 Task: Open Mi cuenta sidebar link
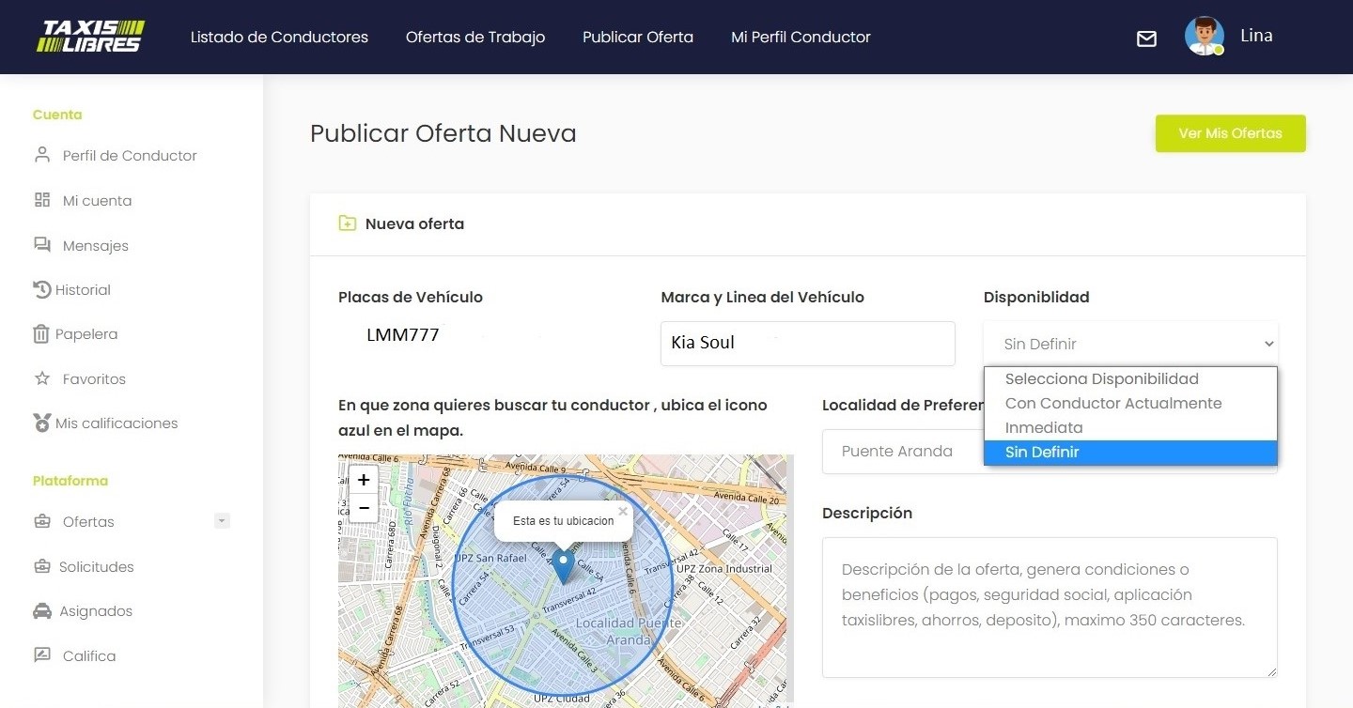[97, 201]
